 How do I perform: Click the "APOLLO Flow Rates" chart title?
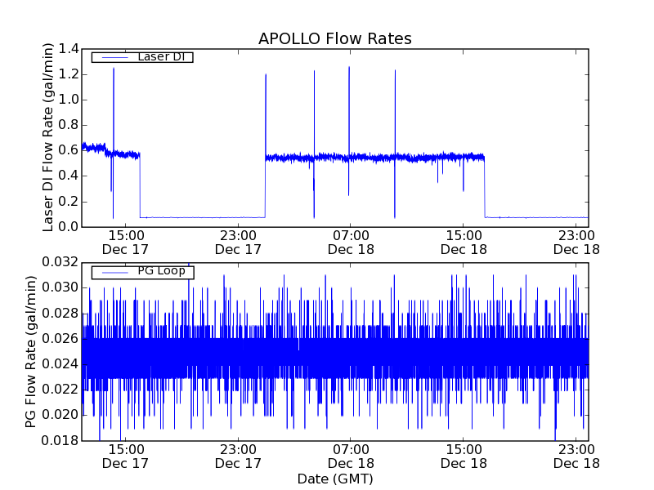coord(334,38)
